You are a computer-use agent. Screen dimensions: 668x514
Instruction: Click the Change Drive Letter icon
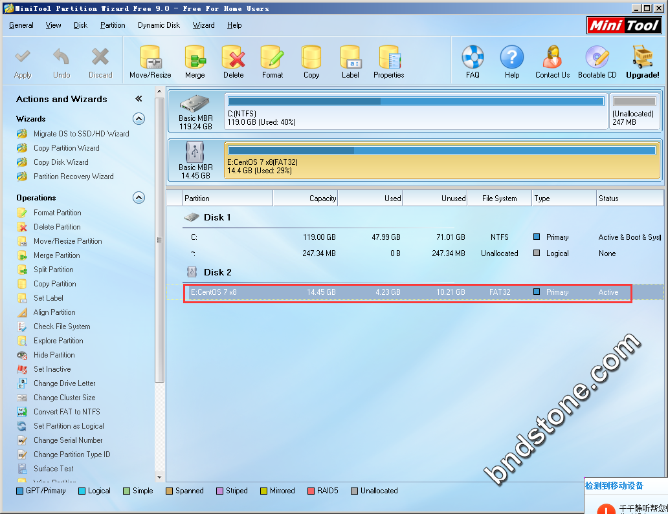[22, 383]
